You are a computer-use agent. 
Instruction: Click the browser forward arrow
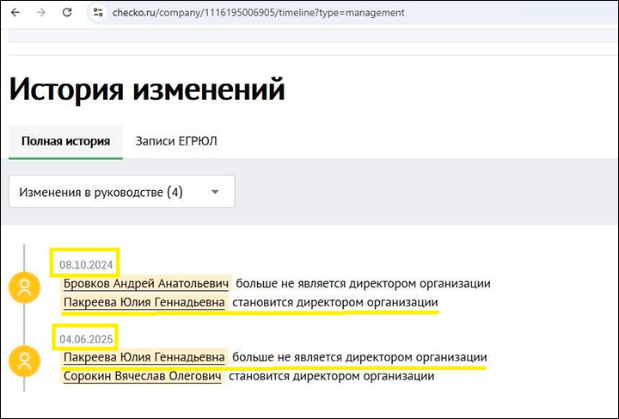tap(40, 13)
